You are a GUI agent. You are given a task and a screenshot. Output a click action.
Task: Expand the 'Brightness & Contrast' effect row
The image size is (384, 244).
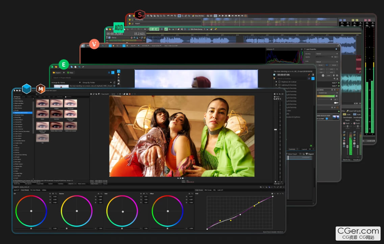(x=277, y=82)
